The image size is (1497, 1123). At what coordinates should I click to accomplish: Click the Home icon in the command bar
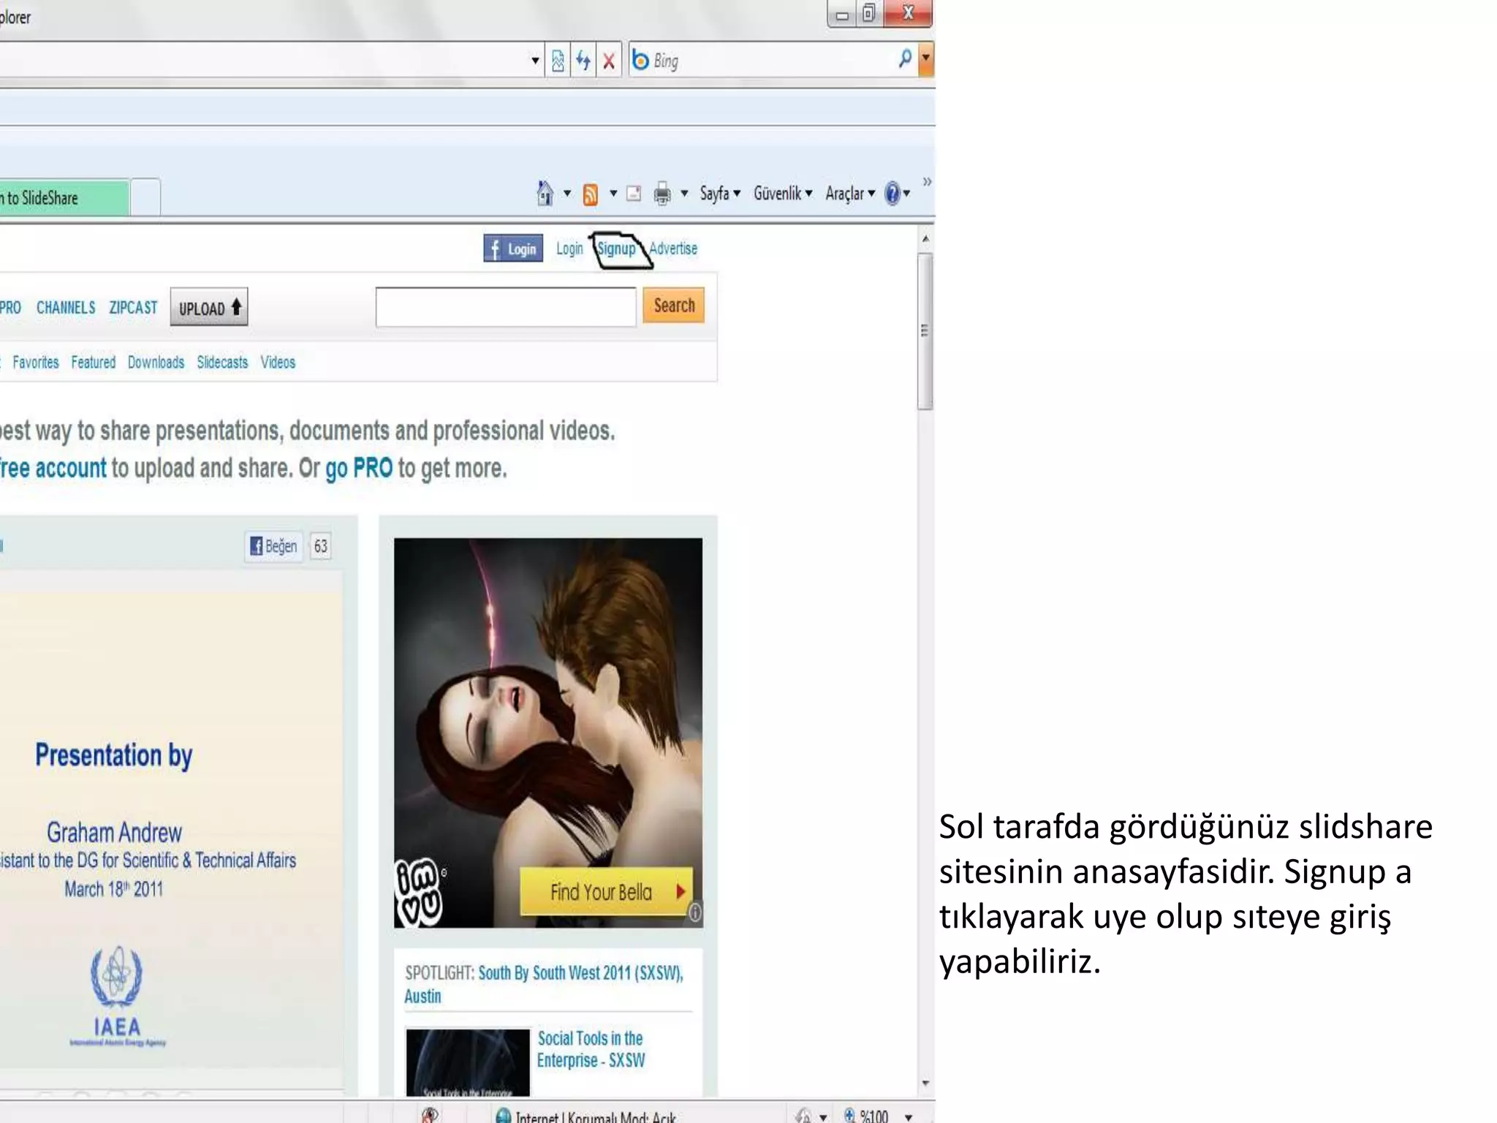pos(545,193)
